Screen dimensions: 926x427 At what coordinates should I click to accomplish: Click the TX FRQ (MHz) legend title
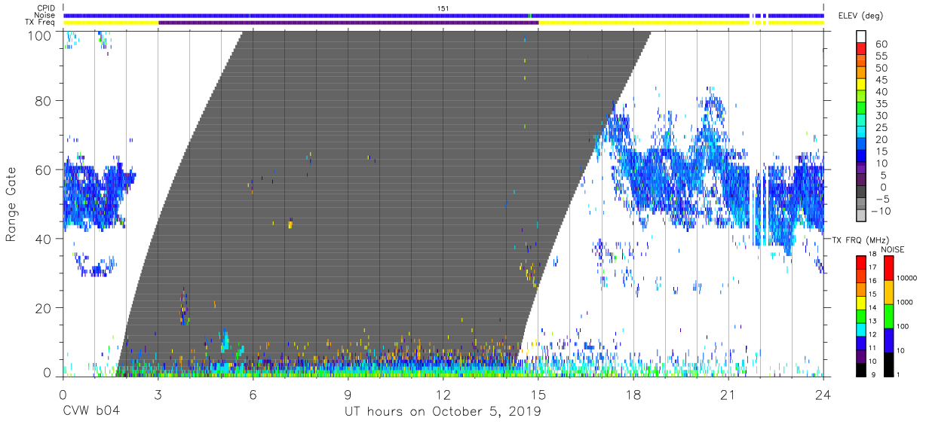pos(859,239)
